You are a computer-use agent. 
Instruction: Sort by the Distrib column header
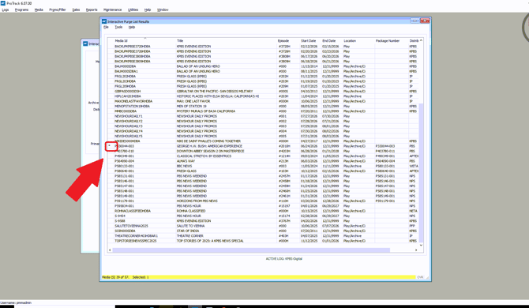click(x=414, y=40)
